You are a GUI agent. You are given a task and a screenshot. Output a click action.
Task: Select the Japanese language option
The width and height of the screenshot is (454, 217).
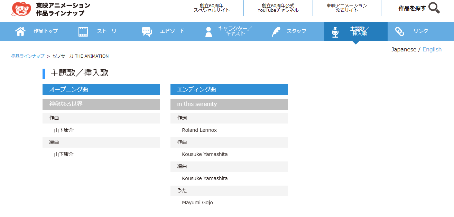coord(404,49)
